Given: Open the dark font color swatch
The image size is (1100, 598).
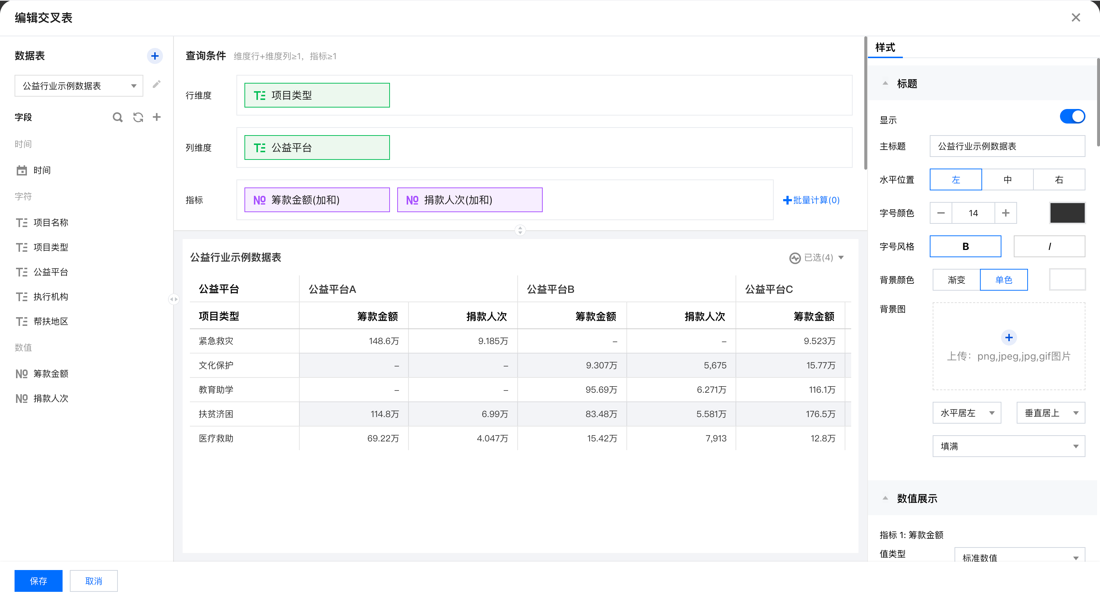Looking at the screenshot, I should click(x=1067, y=213).
